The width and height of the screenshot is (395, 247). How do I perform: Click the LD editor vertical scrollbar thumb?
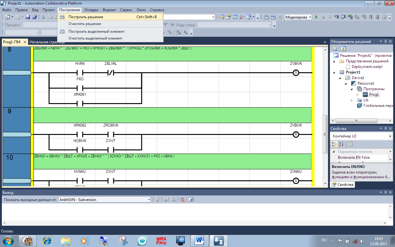point(325,134)
